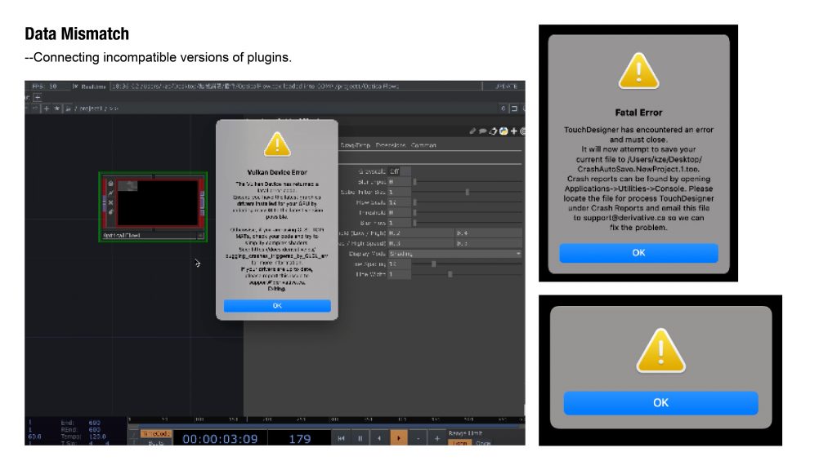Click the bookmark star icon in path bar
Viewport: 837px width, 470px height.
[56, 109]
